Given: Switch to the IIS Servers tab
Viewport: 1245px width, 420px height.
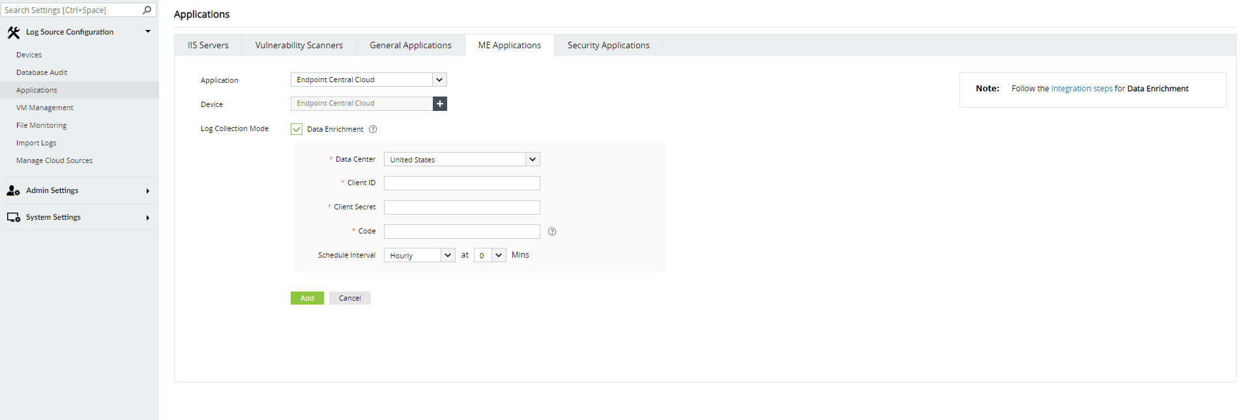Looking at the screenshot, I should tap(208, 45).
